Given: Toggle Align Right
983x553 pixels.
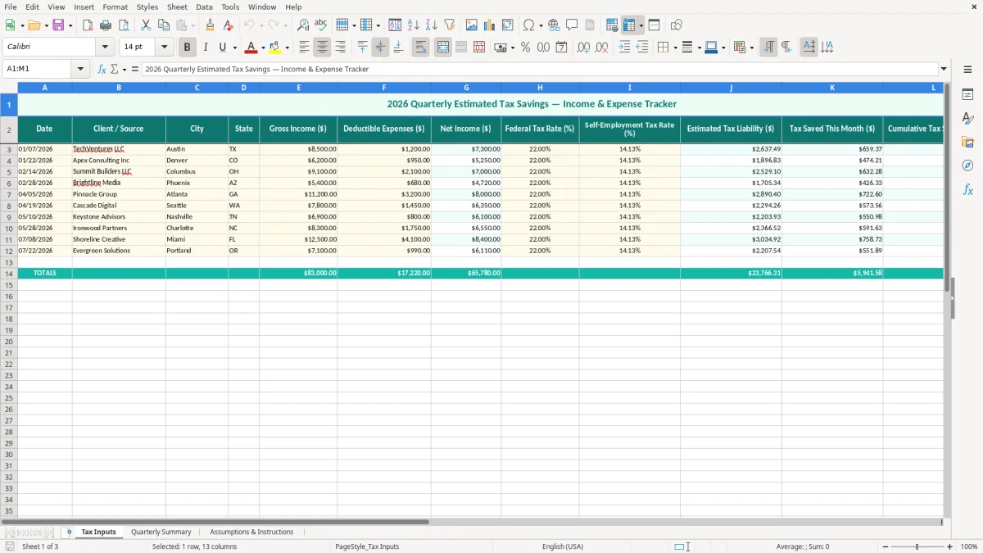Looking at the screenshot, I should tap(341, 48).
